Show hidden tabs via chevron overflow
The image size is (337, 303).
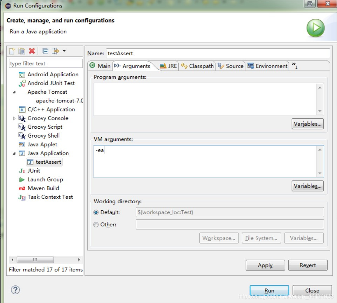[x=295, y=65]
